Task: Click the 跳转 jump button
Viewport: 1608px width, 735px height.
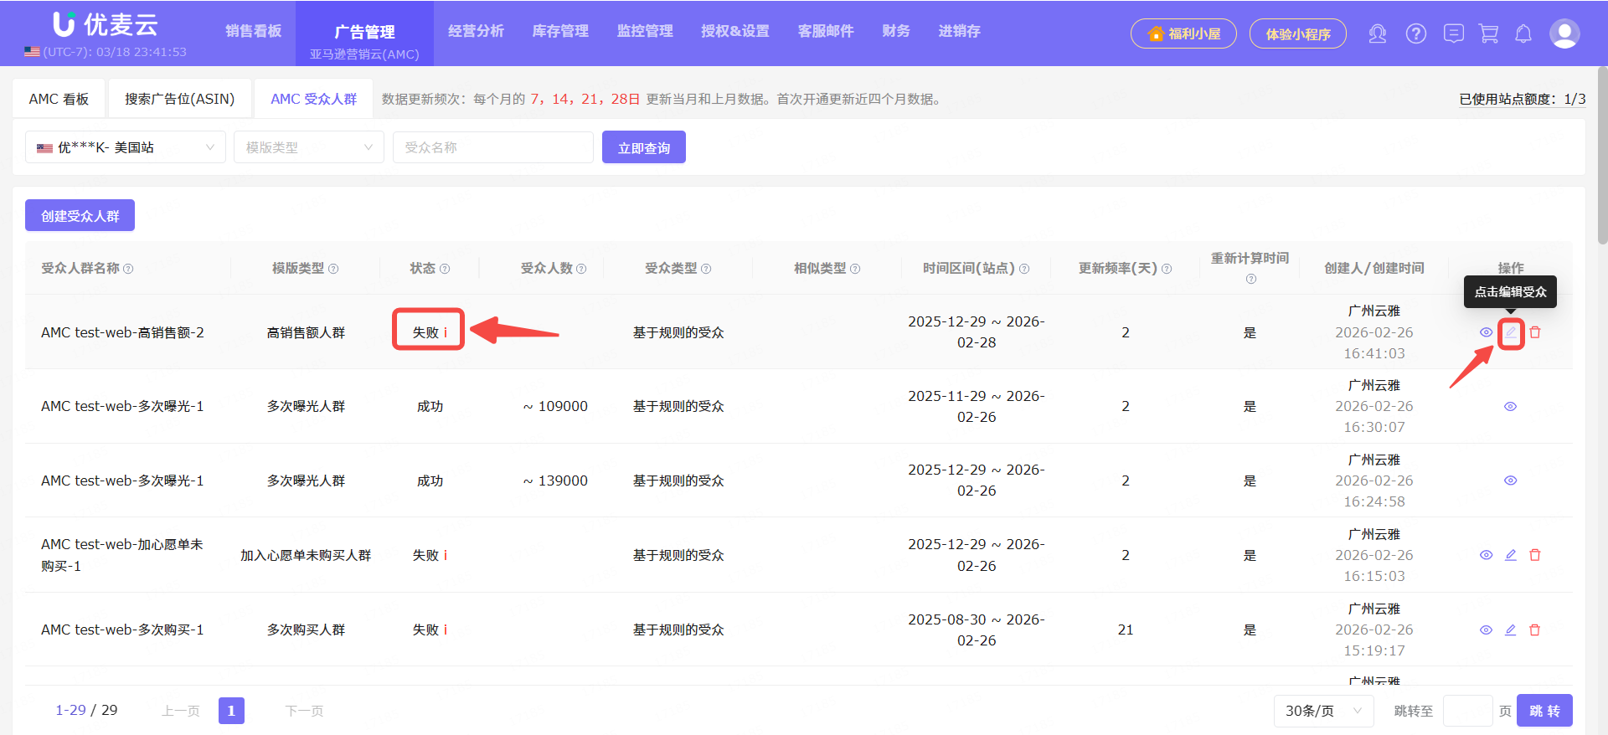Action: [x=1544, y=711]
